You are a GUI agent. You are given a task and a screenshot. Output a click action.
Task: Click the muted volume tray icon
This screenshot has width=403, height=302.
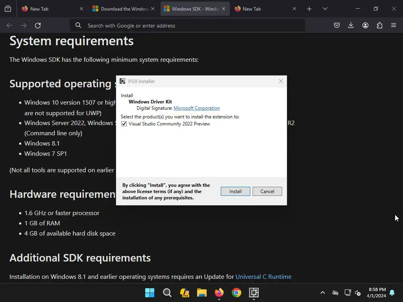coord(358,293)
